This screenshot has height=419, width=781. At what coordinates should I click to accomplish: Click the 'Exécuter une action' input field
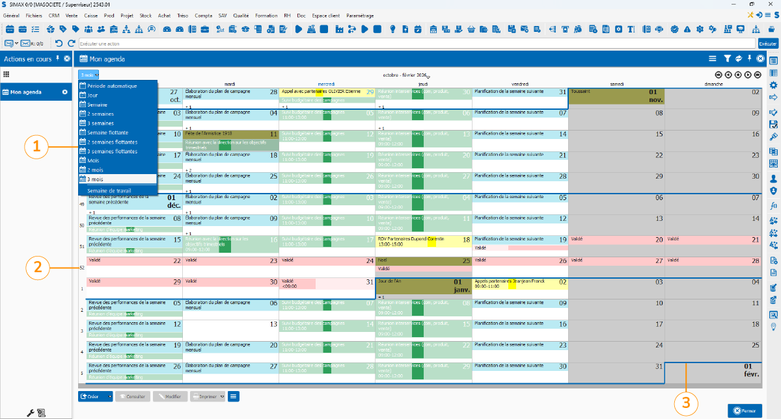417,43
